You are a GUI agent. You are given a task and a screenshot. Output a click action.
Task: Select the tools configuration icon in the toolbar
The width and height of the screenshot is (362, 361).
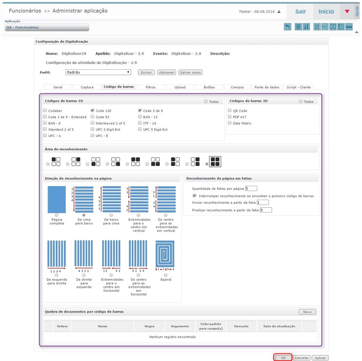pyautogui.click(x=306, y=27)
